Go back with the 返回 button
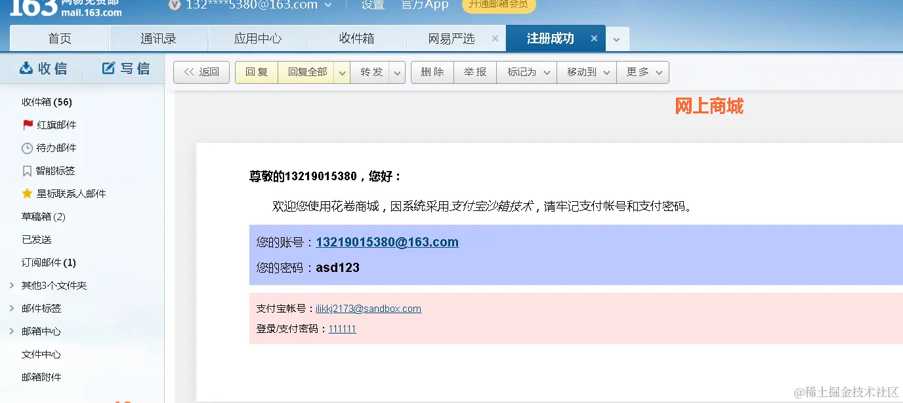 click(201, 72)
